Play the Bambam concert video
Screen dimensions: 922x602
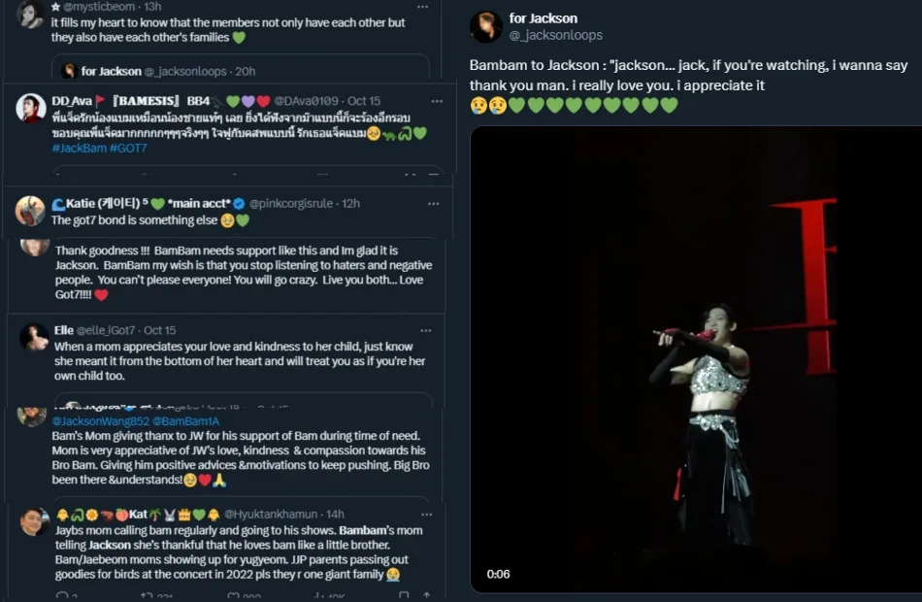695,359
